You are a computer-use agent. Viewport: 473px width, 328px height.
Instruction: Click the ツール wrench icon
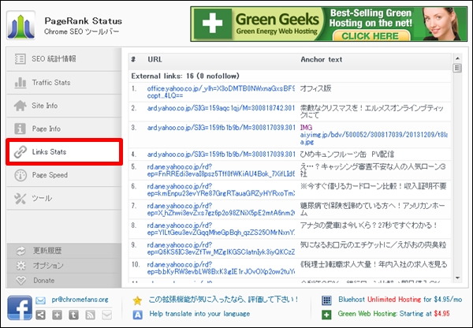[x=20, y=198]
